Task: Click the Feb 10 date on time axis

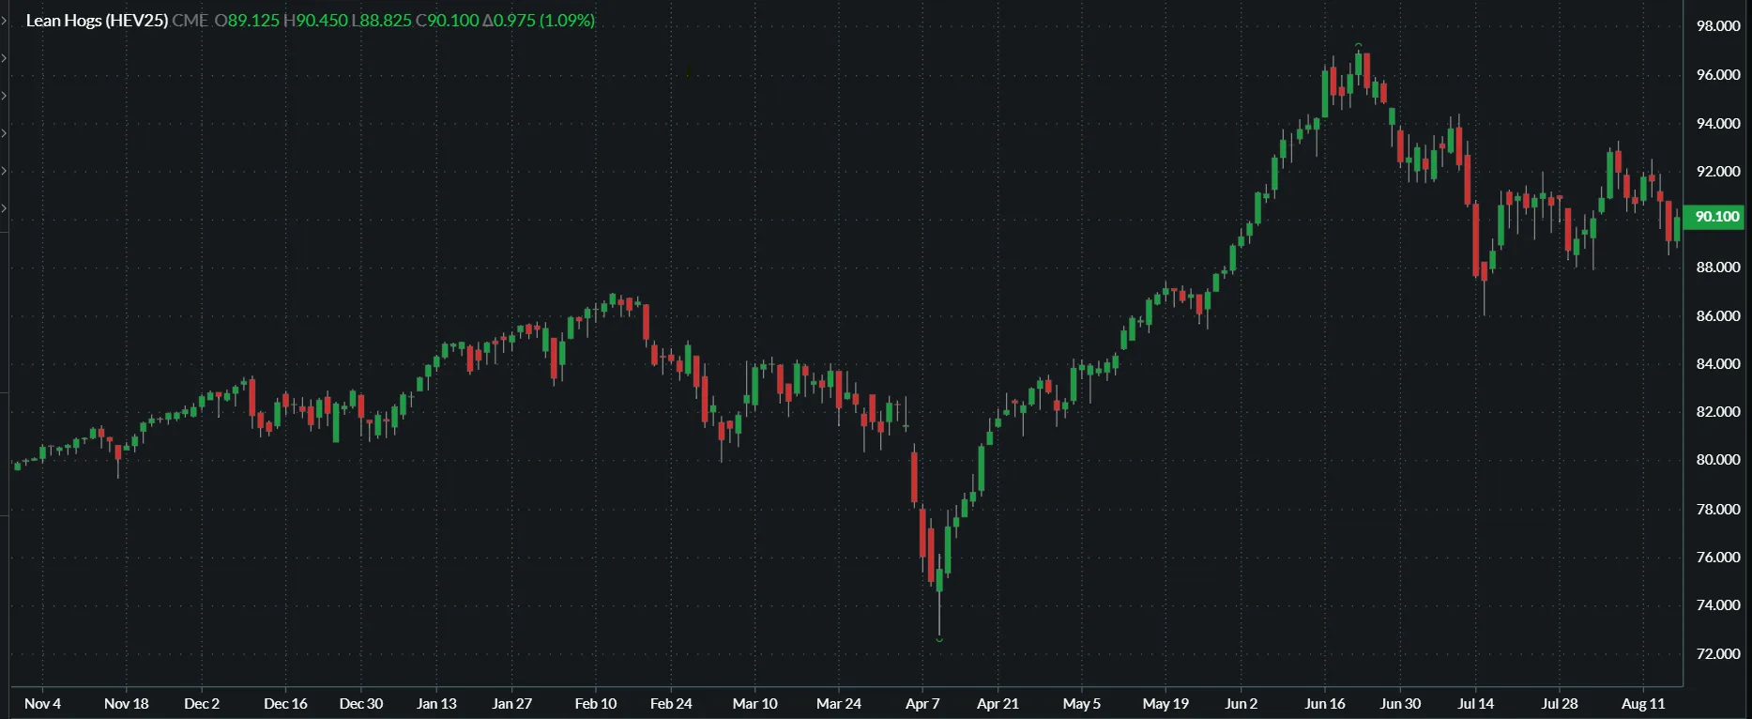Action: click(x=596, y=704)
